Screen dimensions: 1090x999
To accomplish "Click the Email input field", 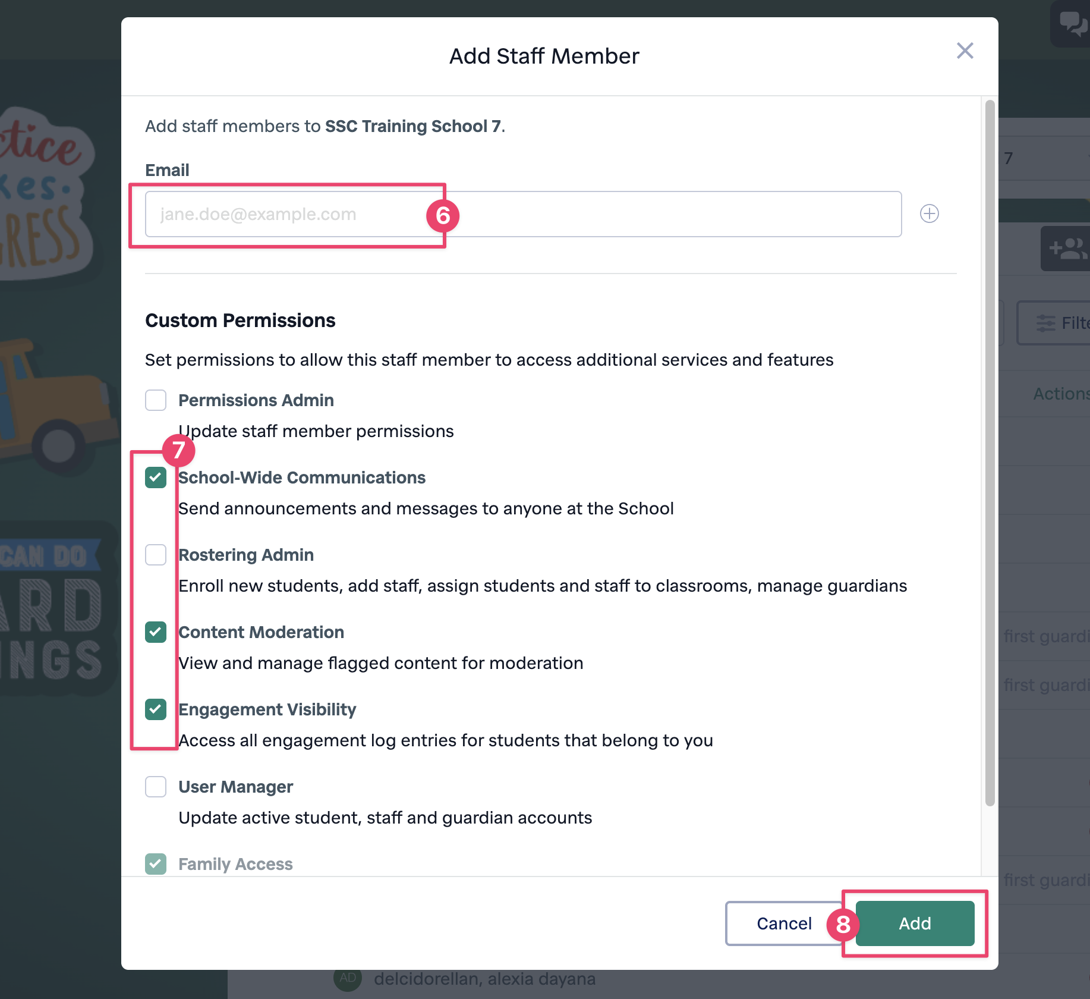I will click(523, 214).
